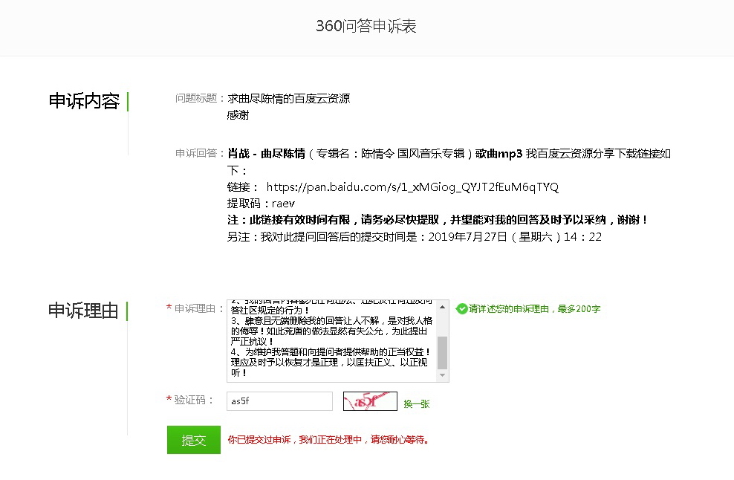
Task: Click the 验证码： field label
Action: pyautogui.click(x=194, y=400)
